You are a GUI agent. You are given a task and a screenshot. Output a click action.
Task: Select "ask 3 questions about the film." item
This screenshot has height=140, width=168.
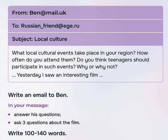click(x=47, y=123)
